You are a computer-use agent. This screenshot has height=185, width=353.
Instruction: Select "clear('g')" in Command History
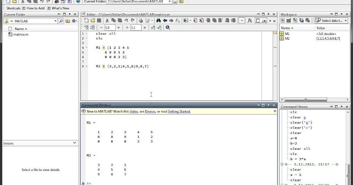pyautogui.click(x=301, y=122)
